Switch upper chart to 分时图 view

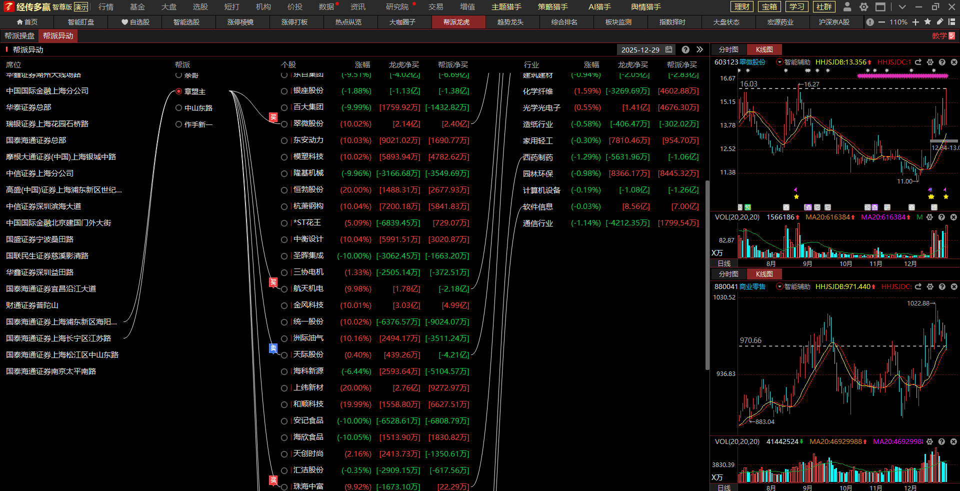tap(728, 49)
